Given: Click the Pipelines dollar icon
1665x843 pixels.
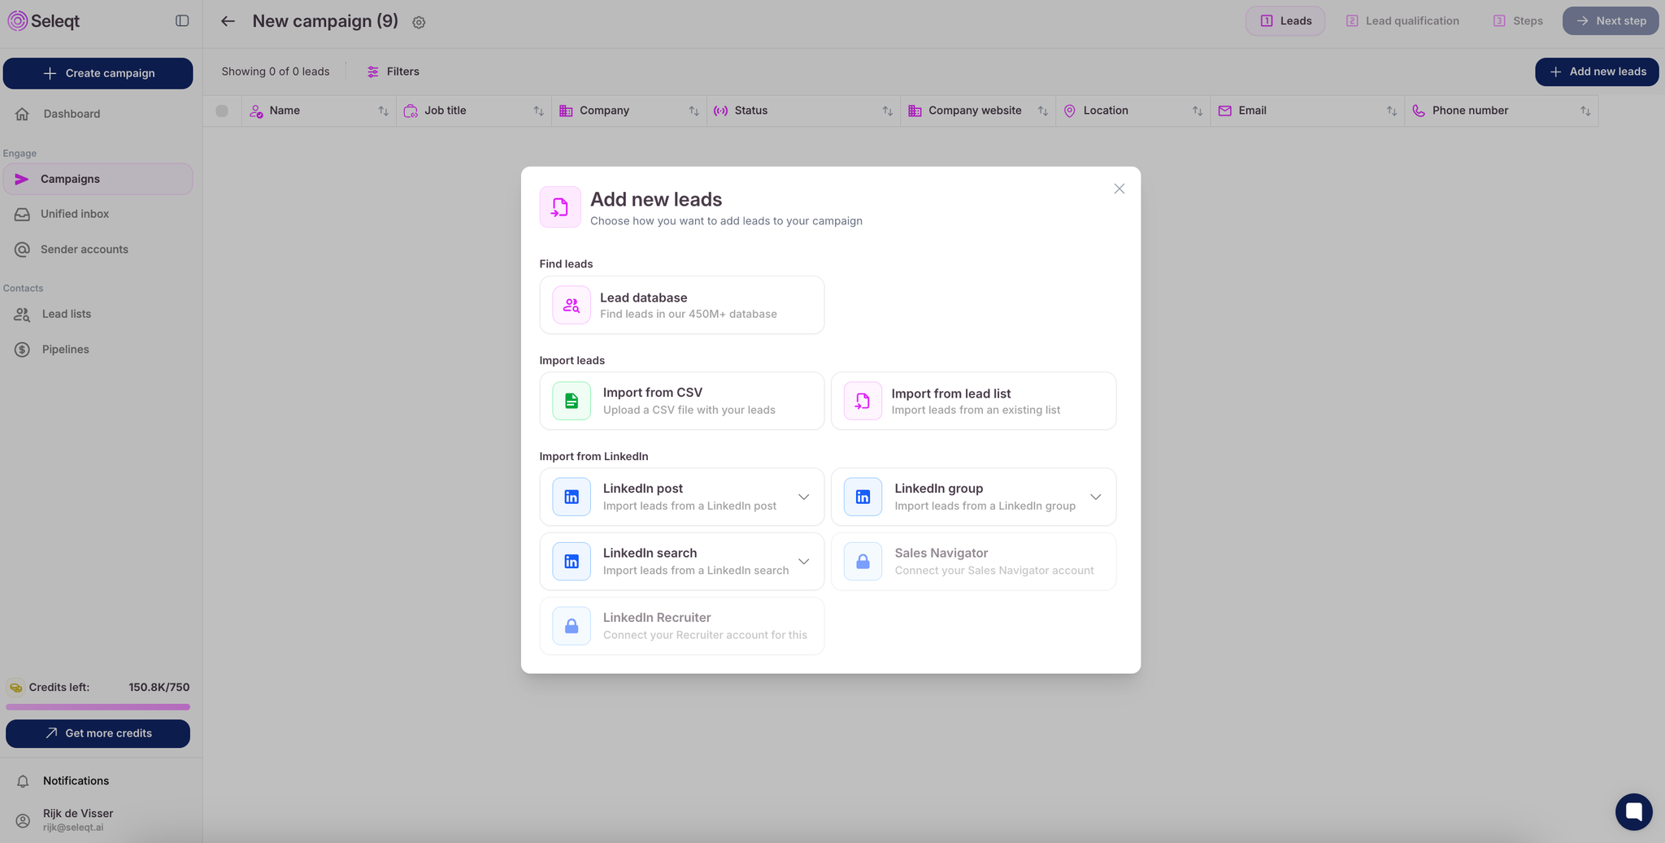Looking at the screenshot, I should click(x=22, y=350).
